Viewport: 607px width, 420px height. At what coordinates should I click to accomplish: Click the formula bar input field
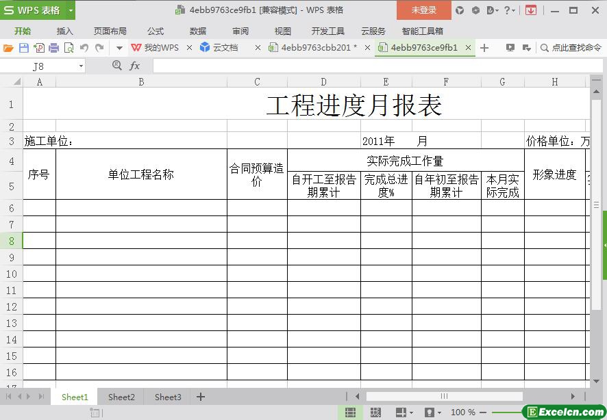click(x=370, y=66)
